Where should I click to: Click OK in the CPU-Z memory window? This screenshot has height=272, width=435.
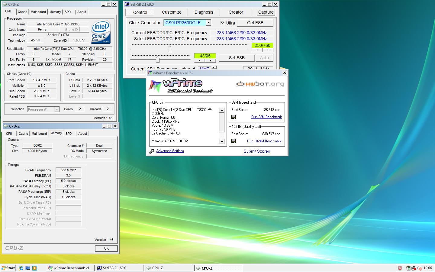click(x=106, y=248)
